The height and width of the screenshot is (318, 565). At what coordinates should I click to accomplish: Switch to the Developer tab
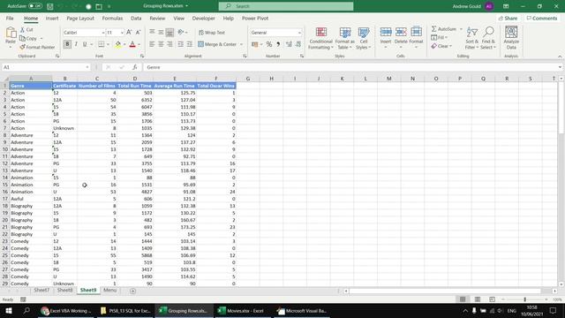[x=203, y=19]
